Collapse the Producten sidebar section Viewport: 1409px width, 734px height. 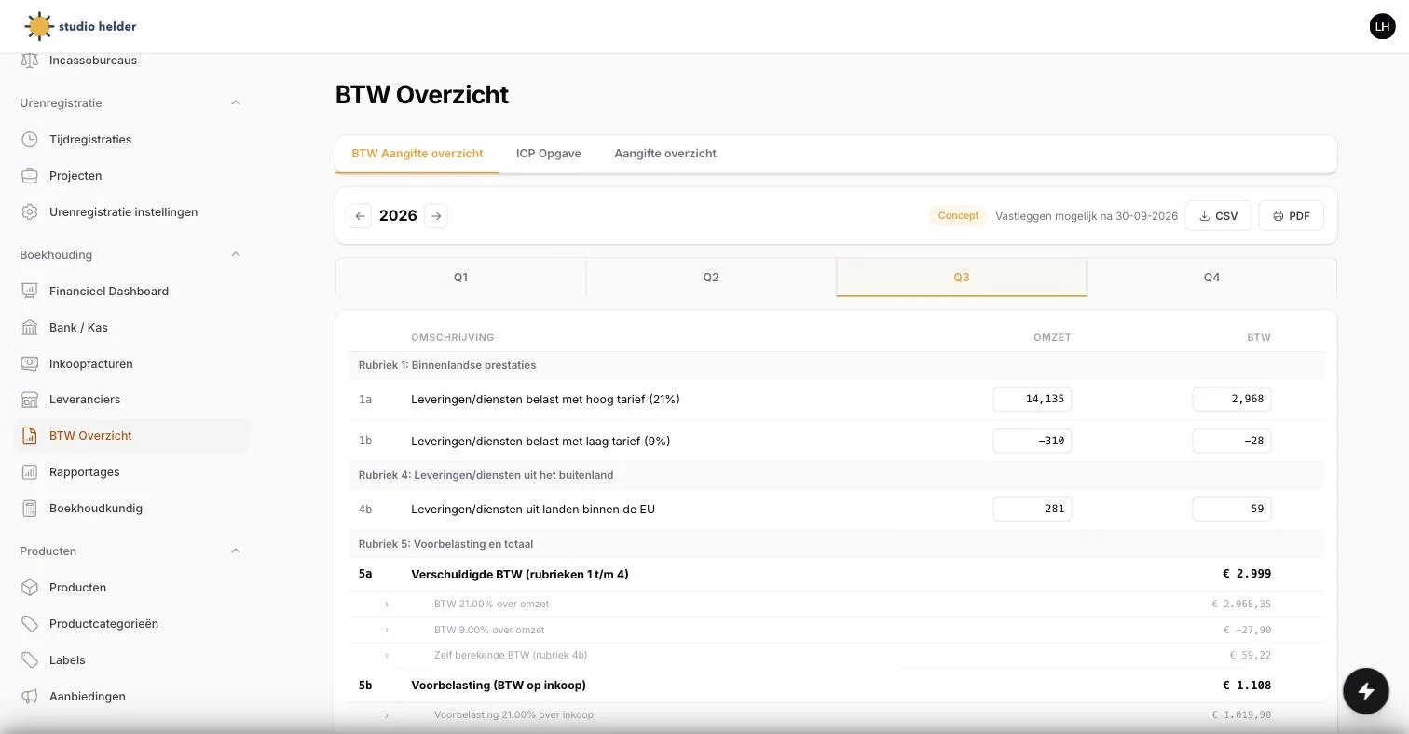pos(236,551)
